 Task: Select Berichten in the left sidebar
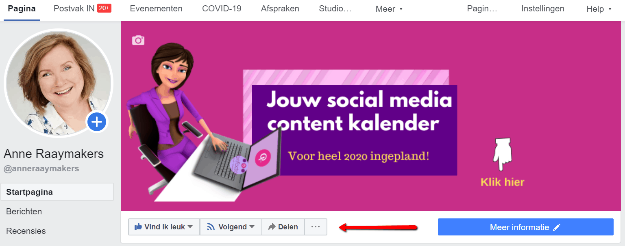(24, 211)
